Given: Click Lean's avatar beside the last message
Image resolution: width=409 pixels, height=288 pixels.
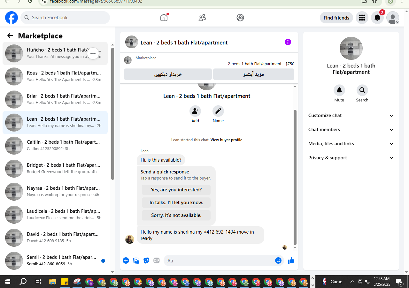Looking at the screenshot, I should click(x=130, y=239).
